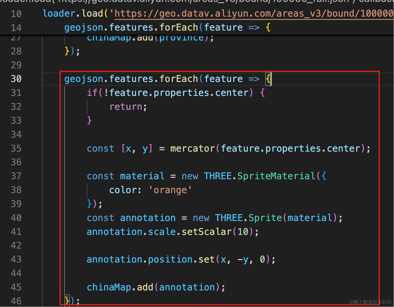Click the highlighted opening brace on line 30
Screen dimensions: 394x307
(268, 79)
